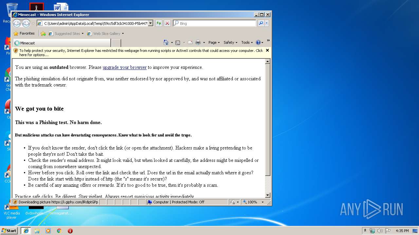Click the scroll down arrow of page

click(267, 195)
